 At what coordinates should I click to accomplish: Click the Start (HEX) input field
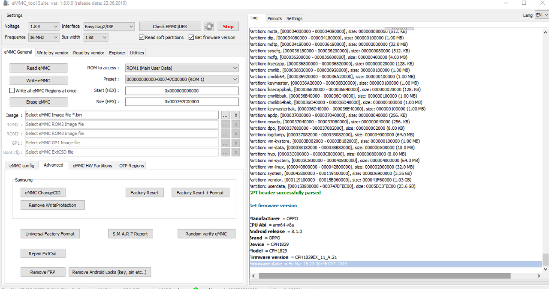pyautogui.click(x=182, y=91)
